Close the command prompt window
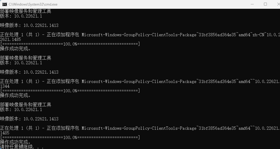The image size is (280, 149). click(278, 4)
